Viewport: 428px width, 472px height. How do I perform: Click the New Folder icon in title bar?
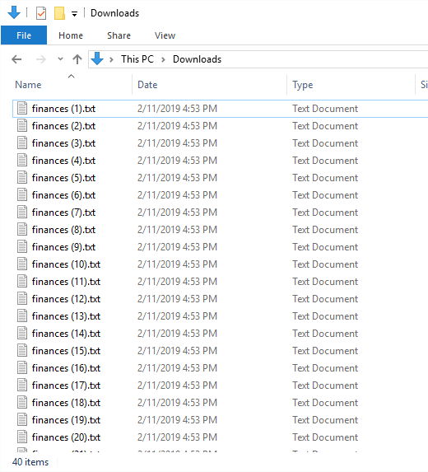[59, 13]
